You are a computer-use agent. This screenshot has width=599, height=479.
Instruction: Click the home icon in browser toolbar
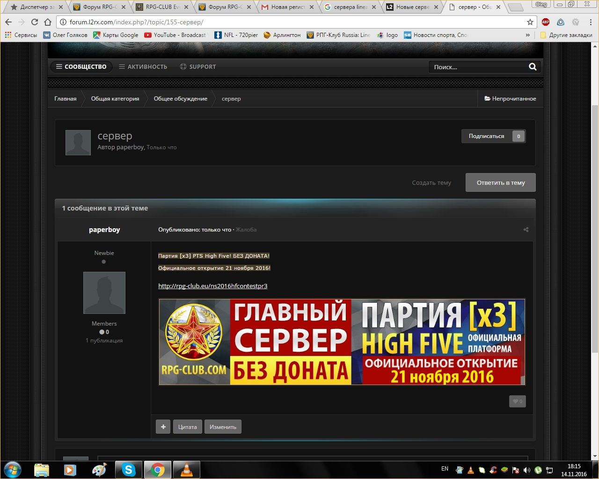pyautogui.click(x=48, y=22)
